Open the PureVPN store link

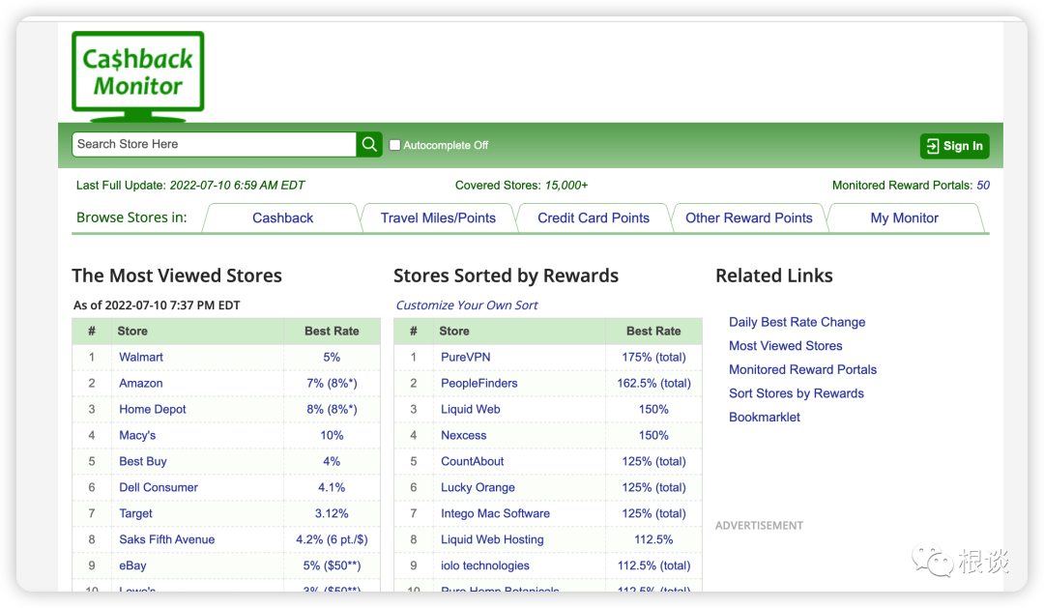(466, 358)
